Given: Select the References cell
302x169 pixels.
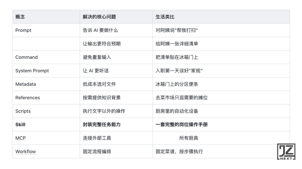Looking at the screenshot, I should pos(28,98).
